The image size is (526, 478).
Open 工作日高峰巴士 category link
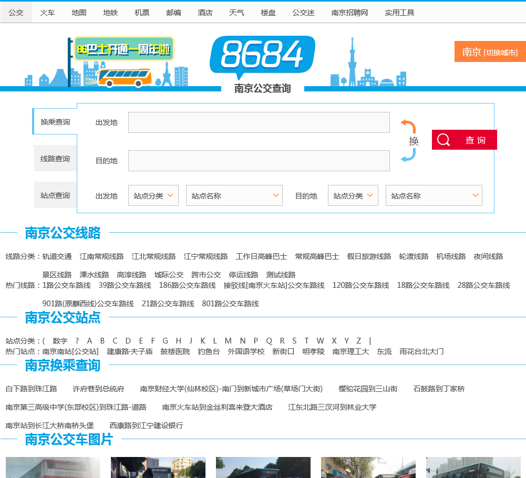click(261, 257)
